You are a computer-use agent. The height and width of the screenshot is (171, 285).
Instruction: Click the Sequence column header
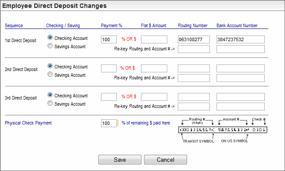pyautogui.click(x=14, y=25)
